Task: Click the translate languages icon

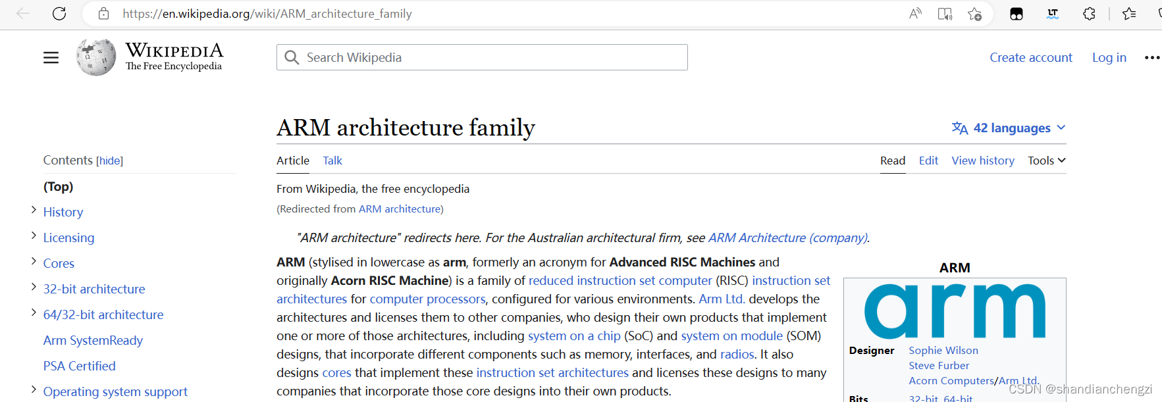Action: point(959,128)
